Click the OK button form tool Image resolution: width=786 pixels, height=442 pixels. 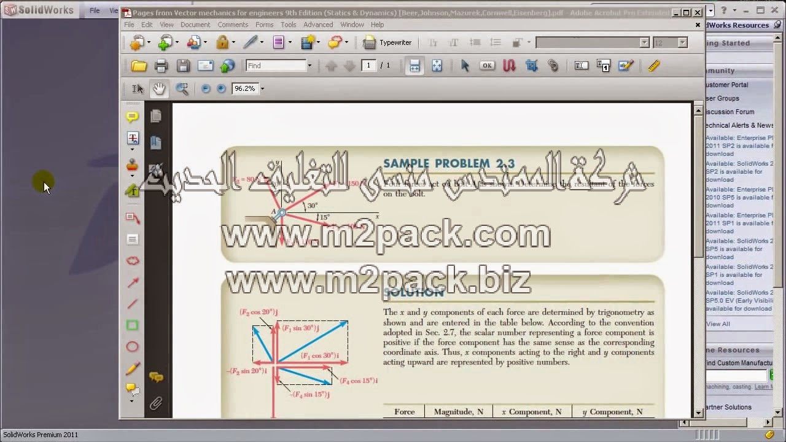click(x=487, y=66)
